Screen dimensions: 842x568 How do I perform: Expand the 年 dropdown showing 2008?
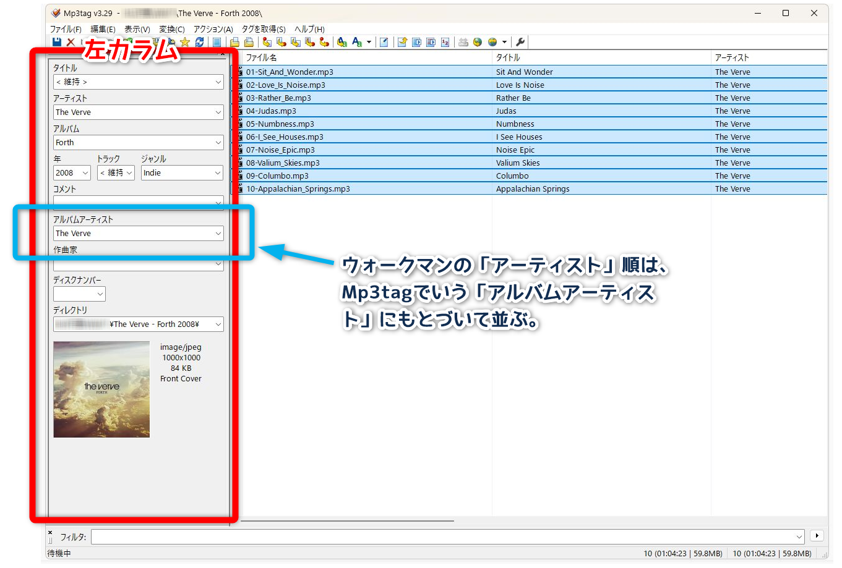pyautogui.click(x=85, y=173)
